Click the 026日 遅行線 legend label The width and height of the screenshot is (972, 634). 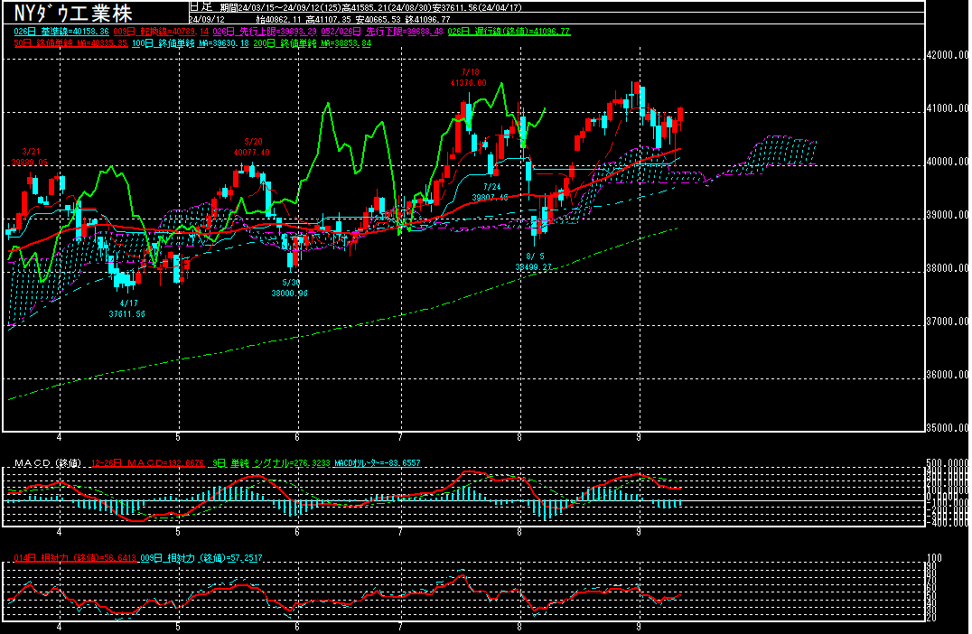(509, 32)
